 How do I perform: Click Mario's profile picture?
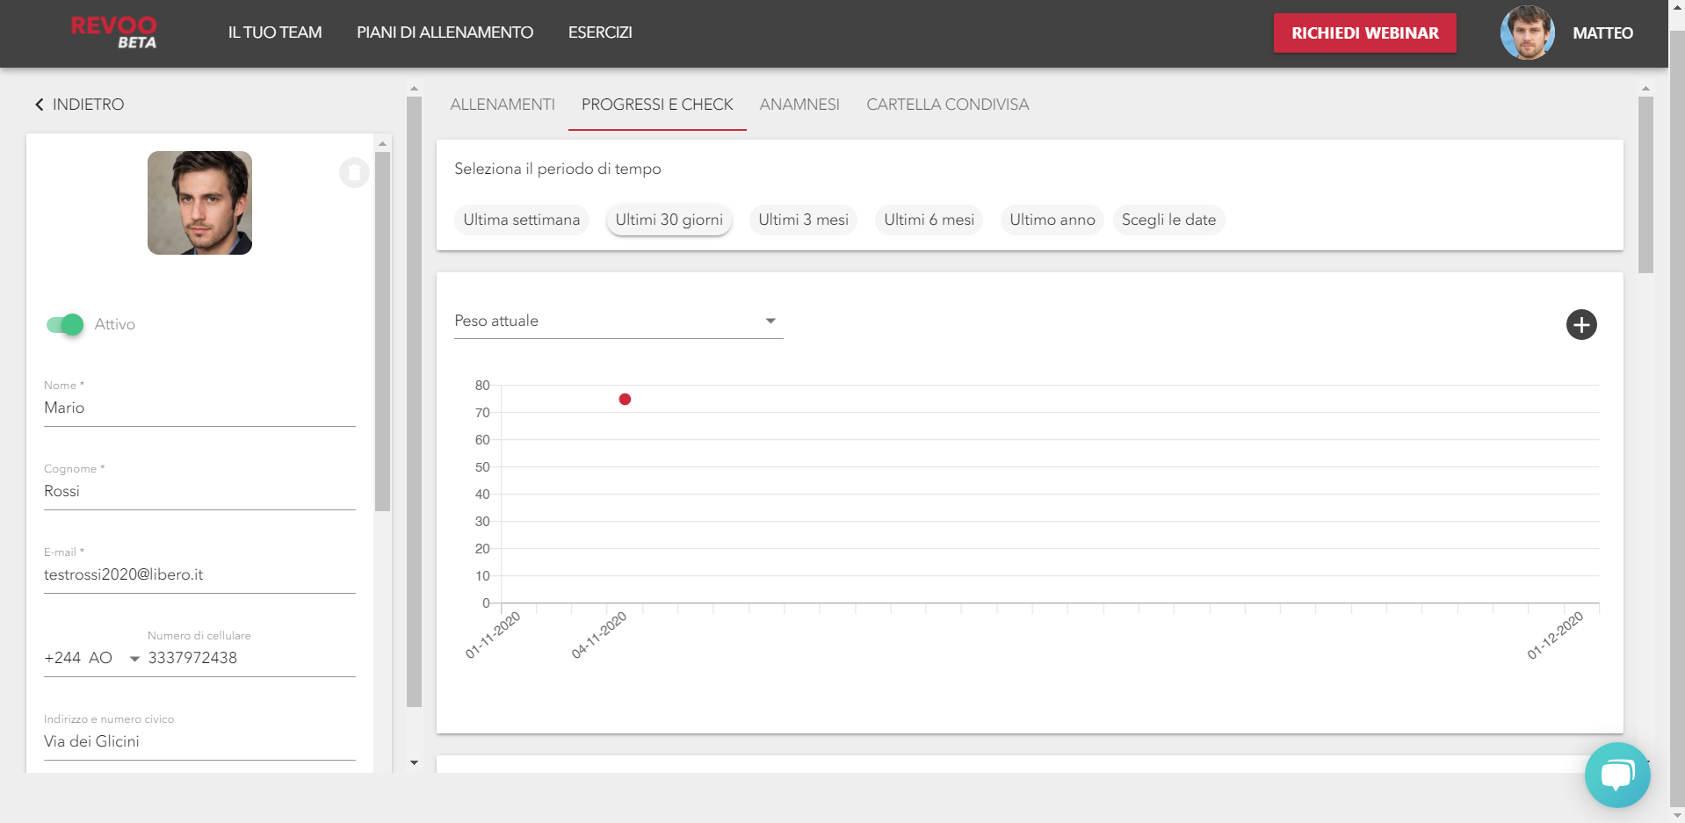click(199, 203)
